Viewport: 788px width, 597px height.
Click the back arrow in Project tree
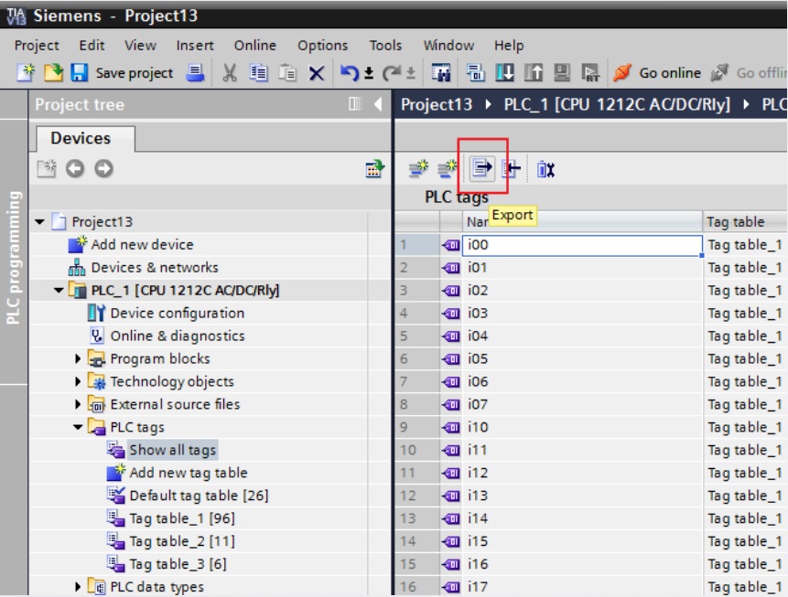coord(75,169)
